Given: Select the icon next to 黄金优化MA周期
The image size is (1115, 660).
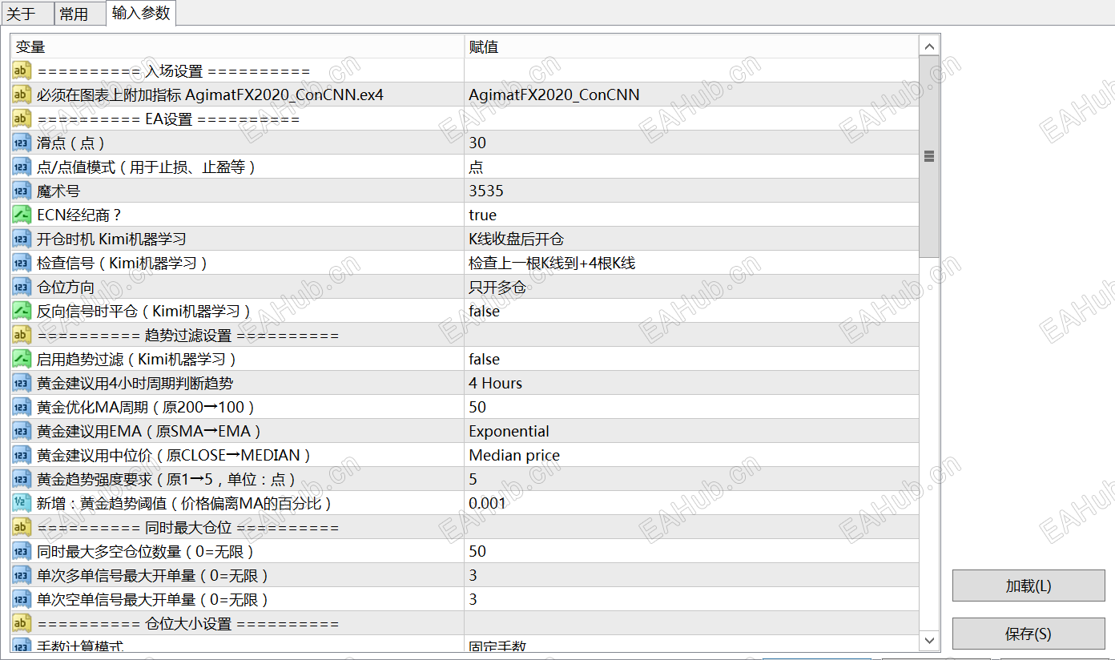Looking at the screenshot, I should (22, 407).
